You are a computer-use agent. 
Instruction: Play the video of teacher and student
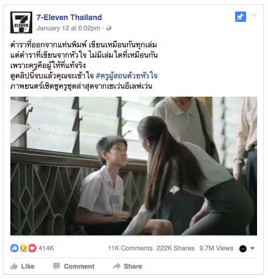click(133, 166)
